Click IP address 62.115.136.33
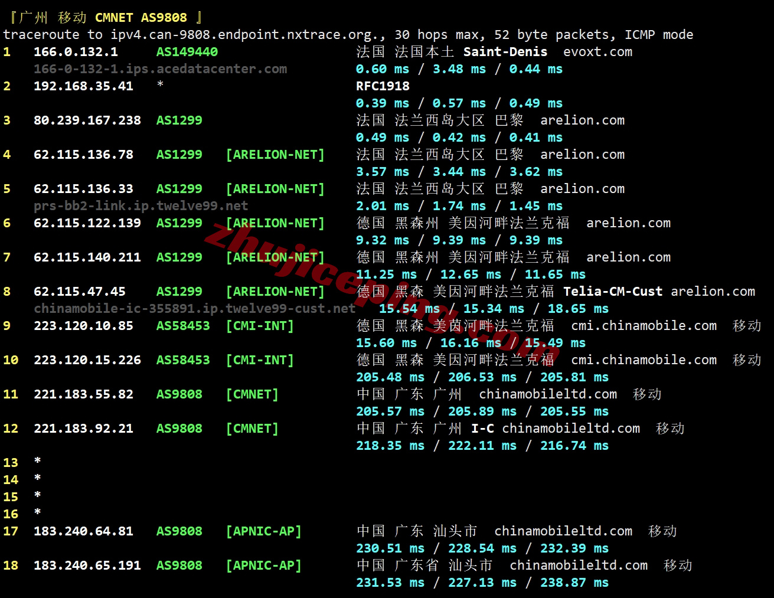 click(x=83, y=189)
